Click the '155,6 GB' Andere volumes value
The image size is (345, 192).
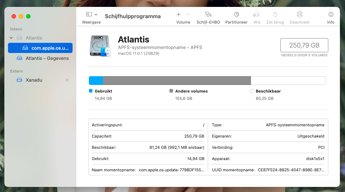[184, 98]
